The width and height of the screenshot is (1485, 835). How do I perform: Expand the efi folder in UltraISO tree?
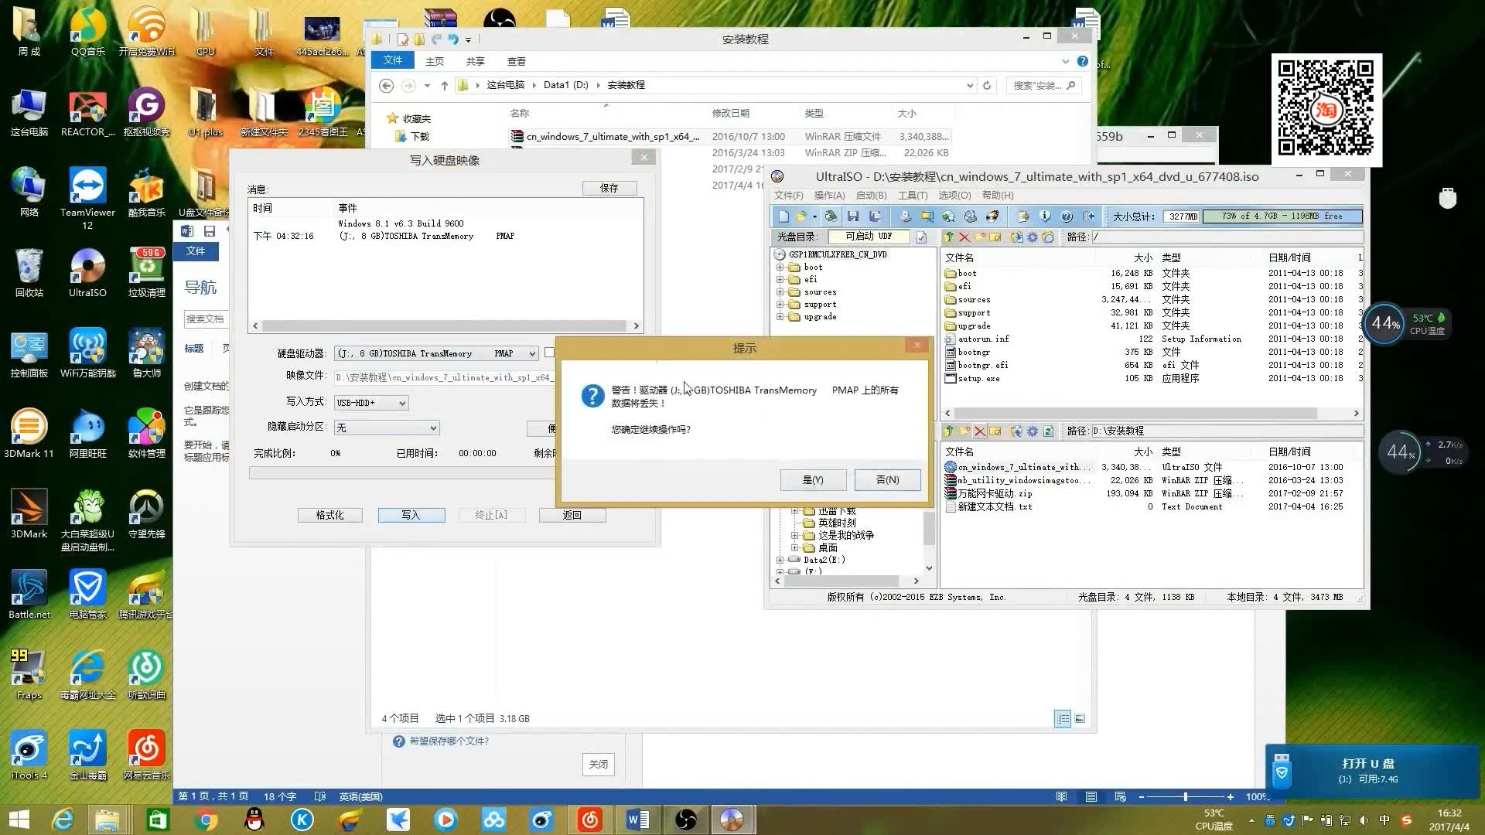point(780,280)
